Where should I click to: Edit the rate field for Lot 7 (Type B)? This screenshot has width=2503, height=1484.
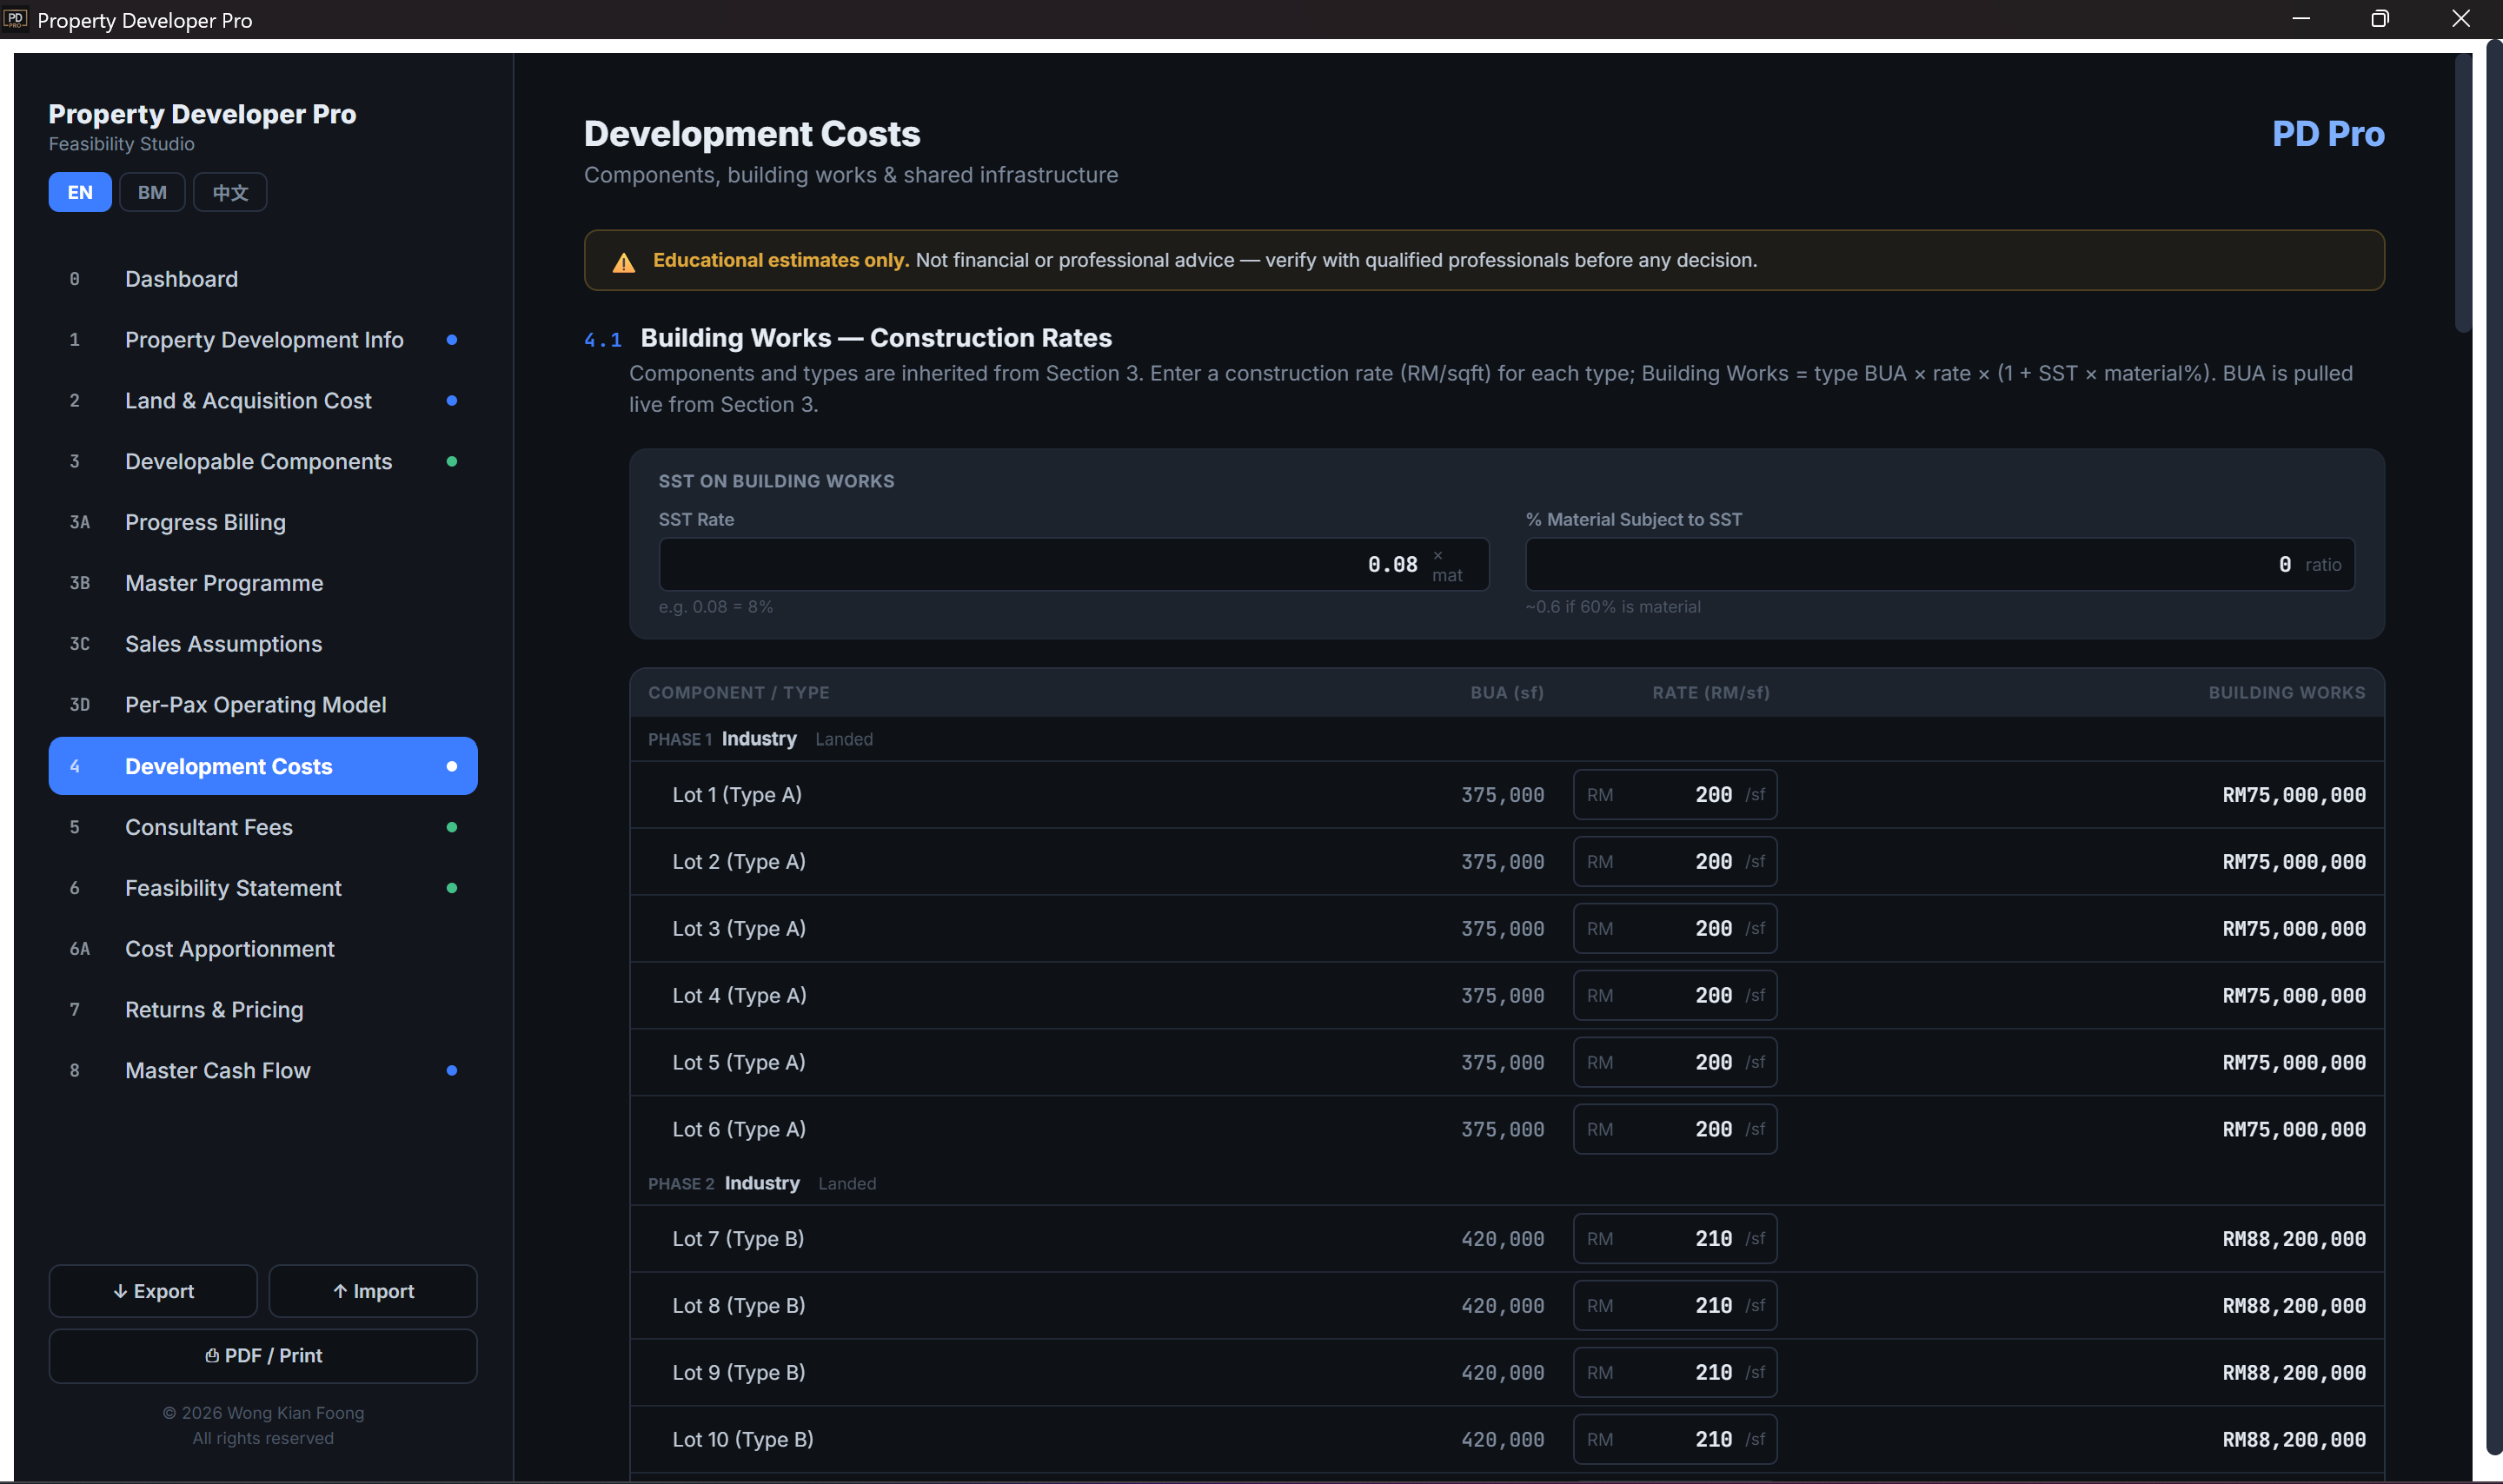1675,1240
